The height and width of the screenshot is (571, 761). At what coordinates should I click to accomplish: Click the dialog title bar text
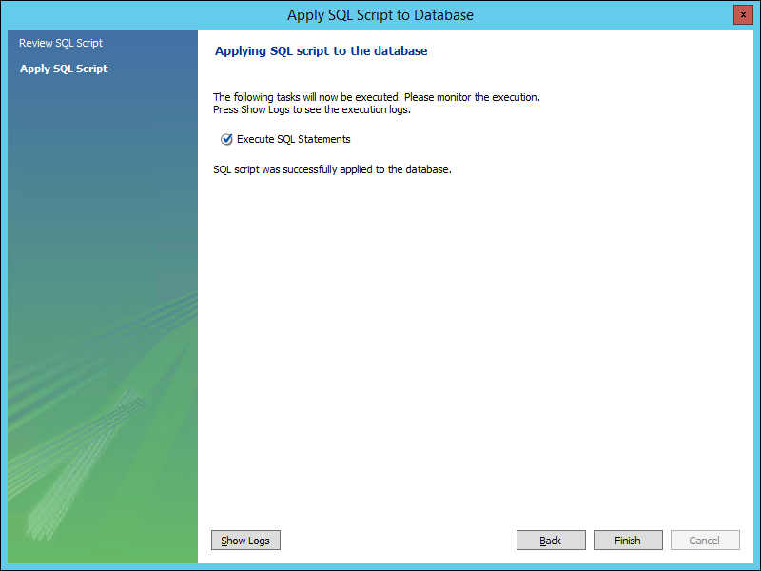[x=380, y=15]
